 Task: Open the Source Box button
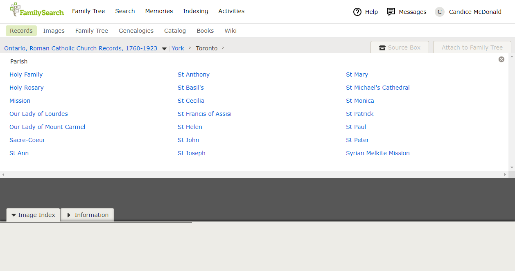[x=400, y=47]
